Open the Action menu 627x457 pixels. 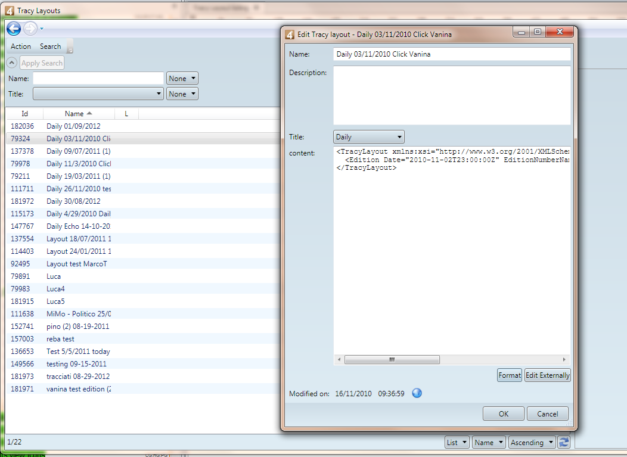pyautogui.click(x=21, y=46)
